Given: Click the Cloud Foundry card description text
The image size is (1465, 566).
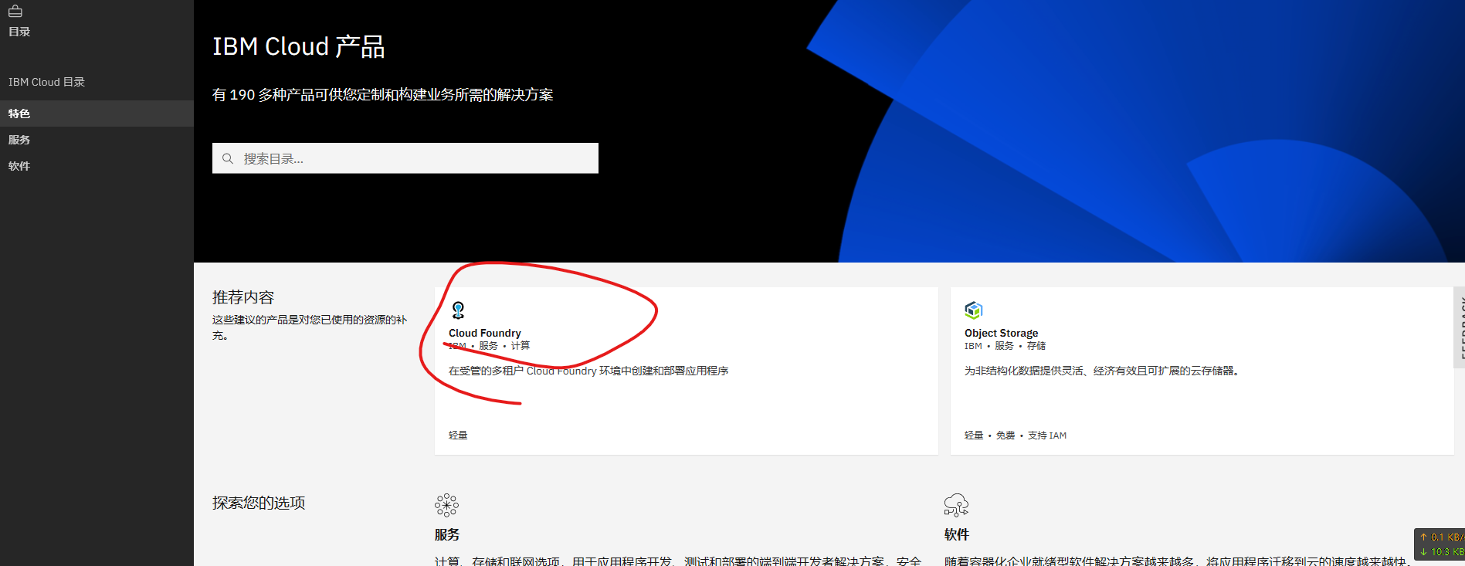Looking at the screenshot, I should tap(588, 371).
